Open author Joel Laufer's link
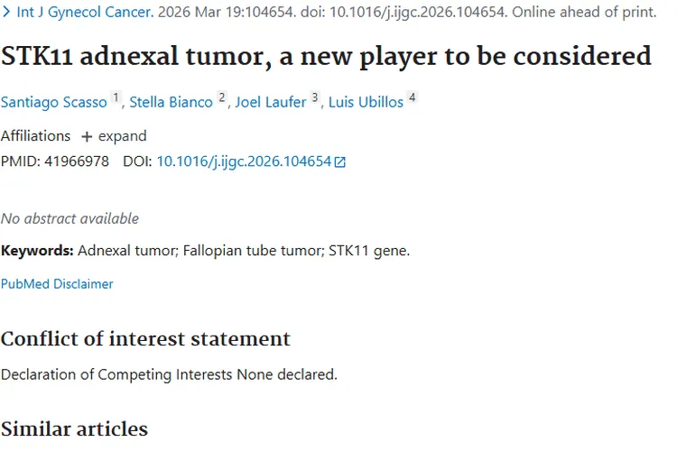 coord(271,102)
